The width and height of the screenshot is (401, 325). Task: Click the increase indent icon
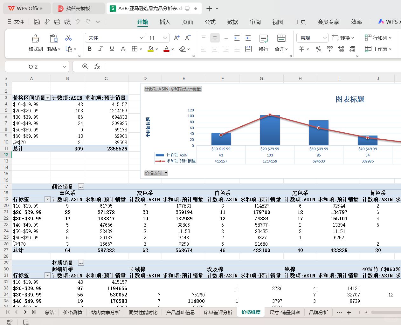[248, 38]
